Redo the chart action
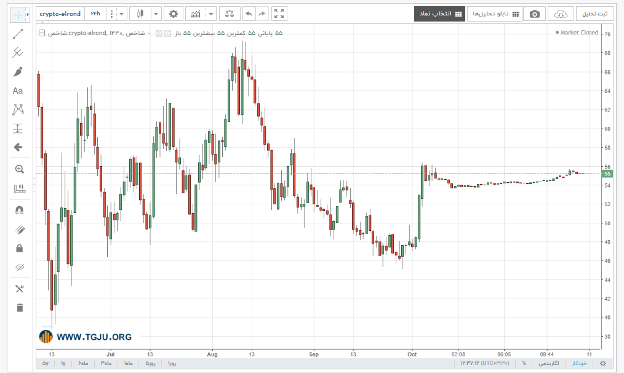The width and height of the screenshot is (624, 373). click(262, 14)
